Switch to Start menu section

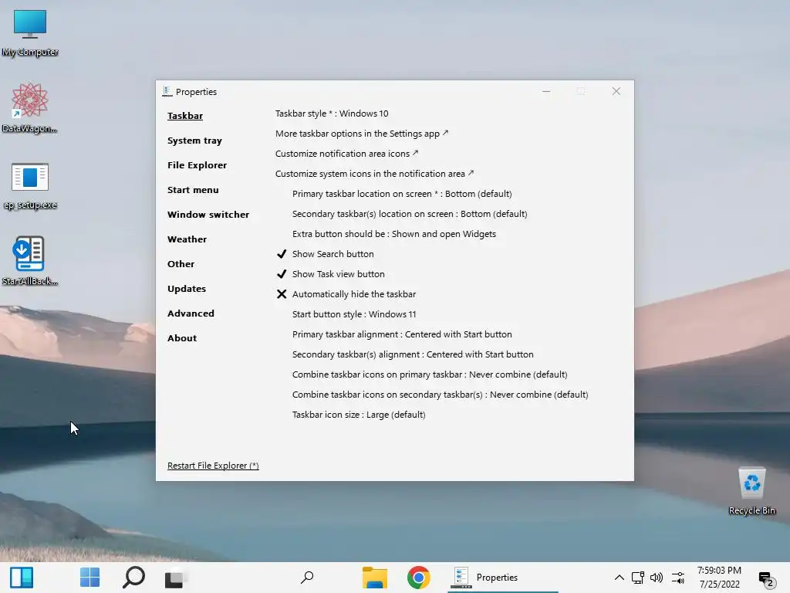(x=193, y=190)
